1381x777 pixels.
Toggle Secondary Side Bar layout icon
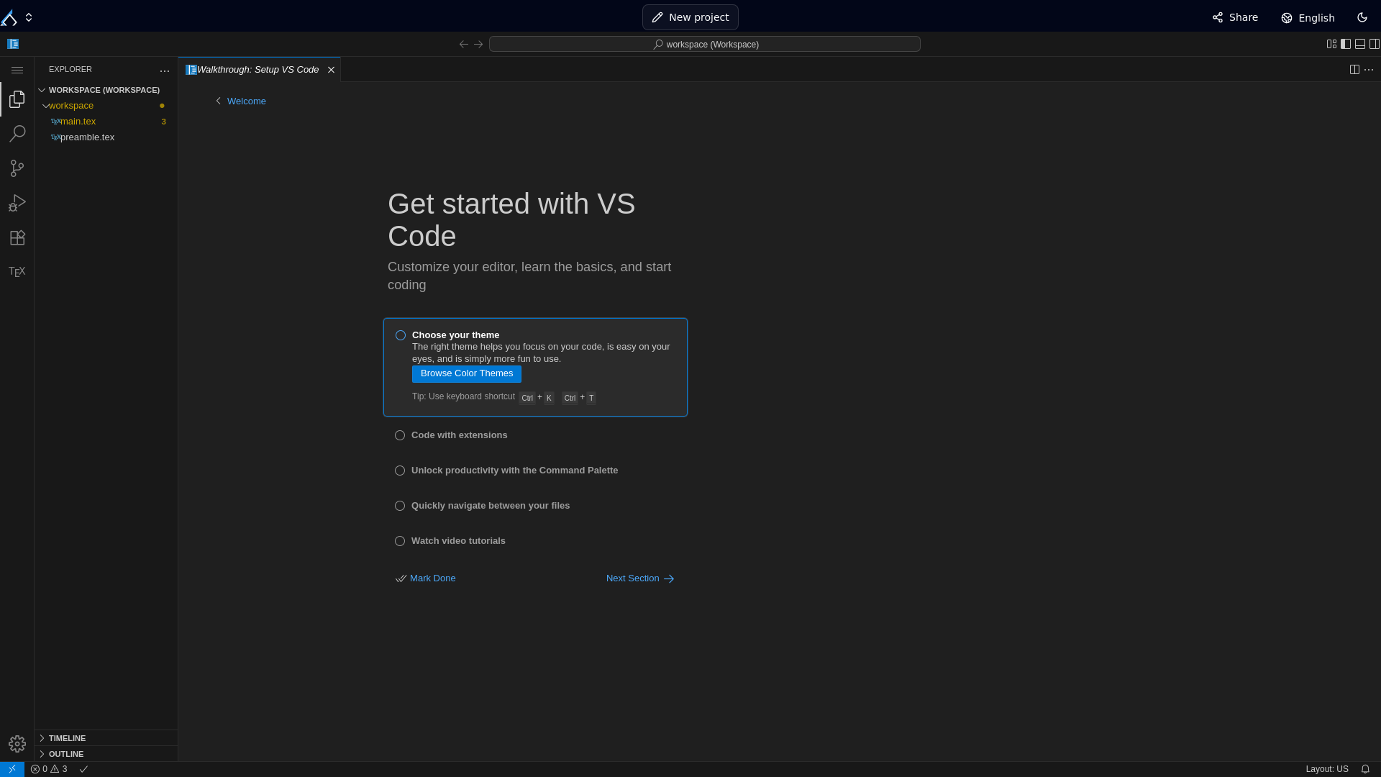(1375, 44)
